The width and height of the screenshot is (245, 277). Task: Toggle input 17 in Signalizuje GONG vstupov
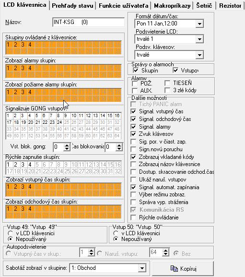tap(9, 122)
